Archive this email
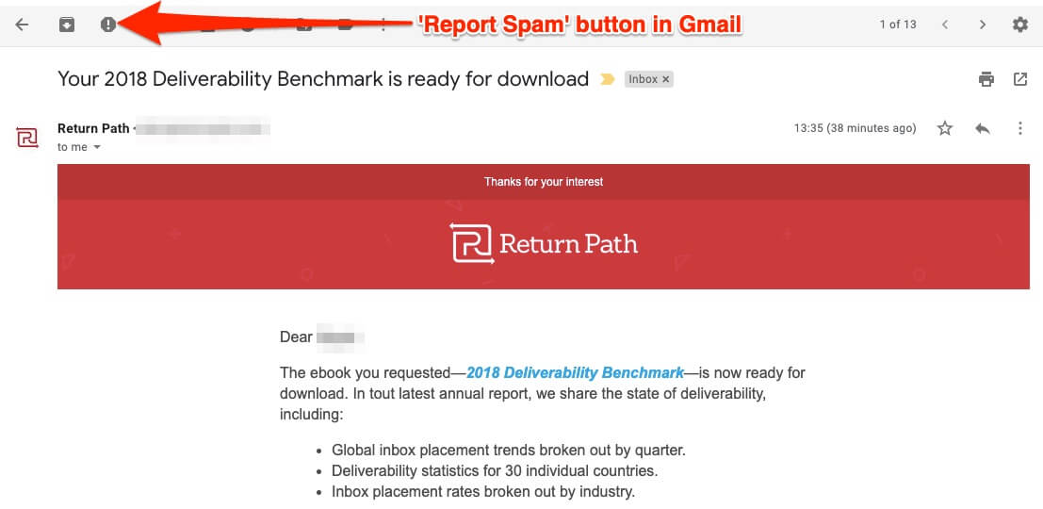Viewport: 1043px width, 509px height. (67, 25)
